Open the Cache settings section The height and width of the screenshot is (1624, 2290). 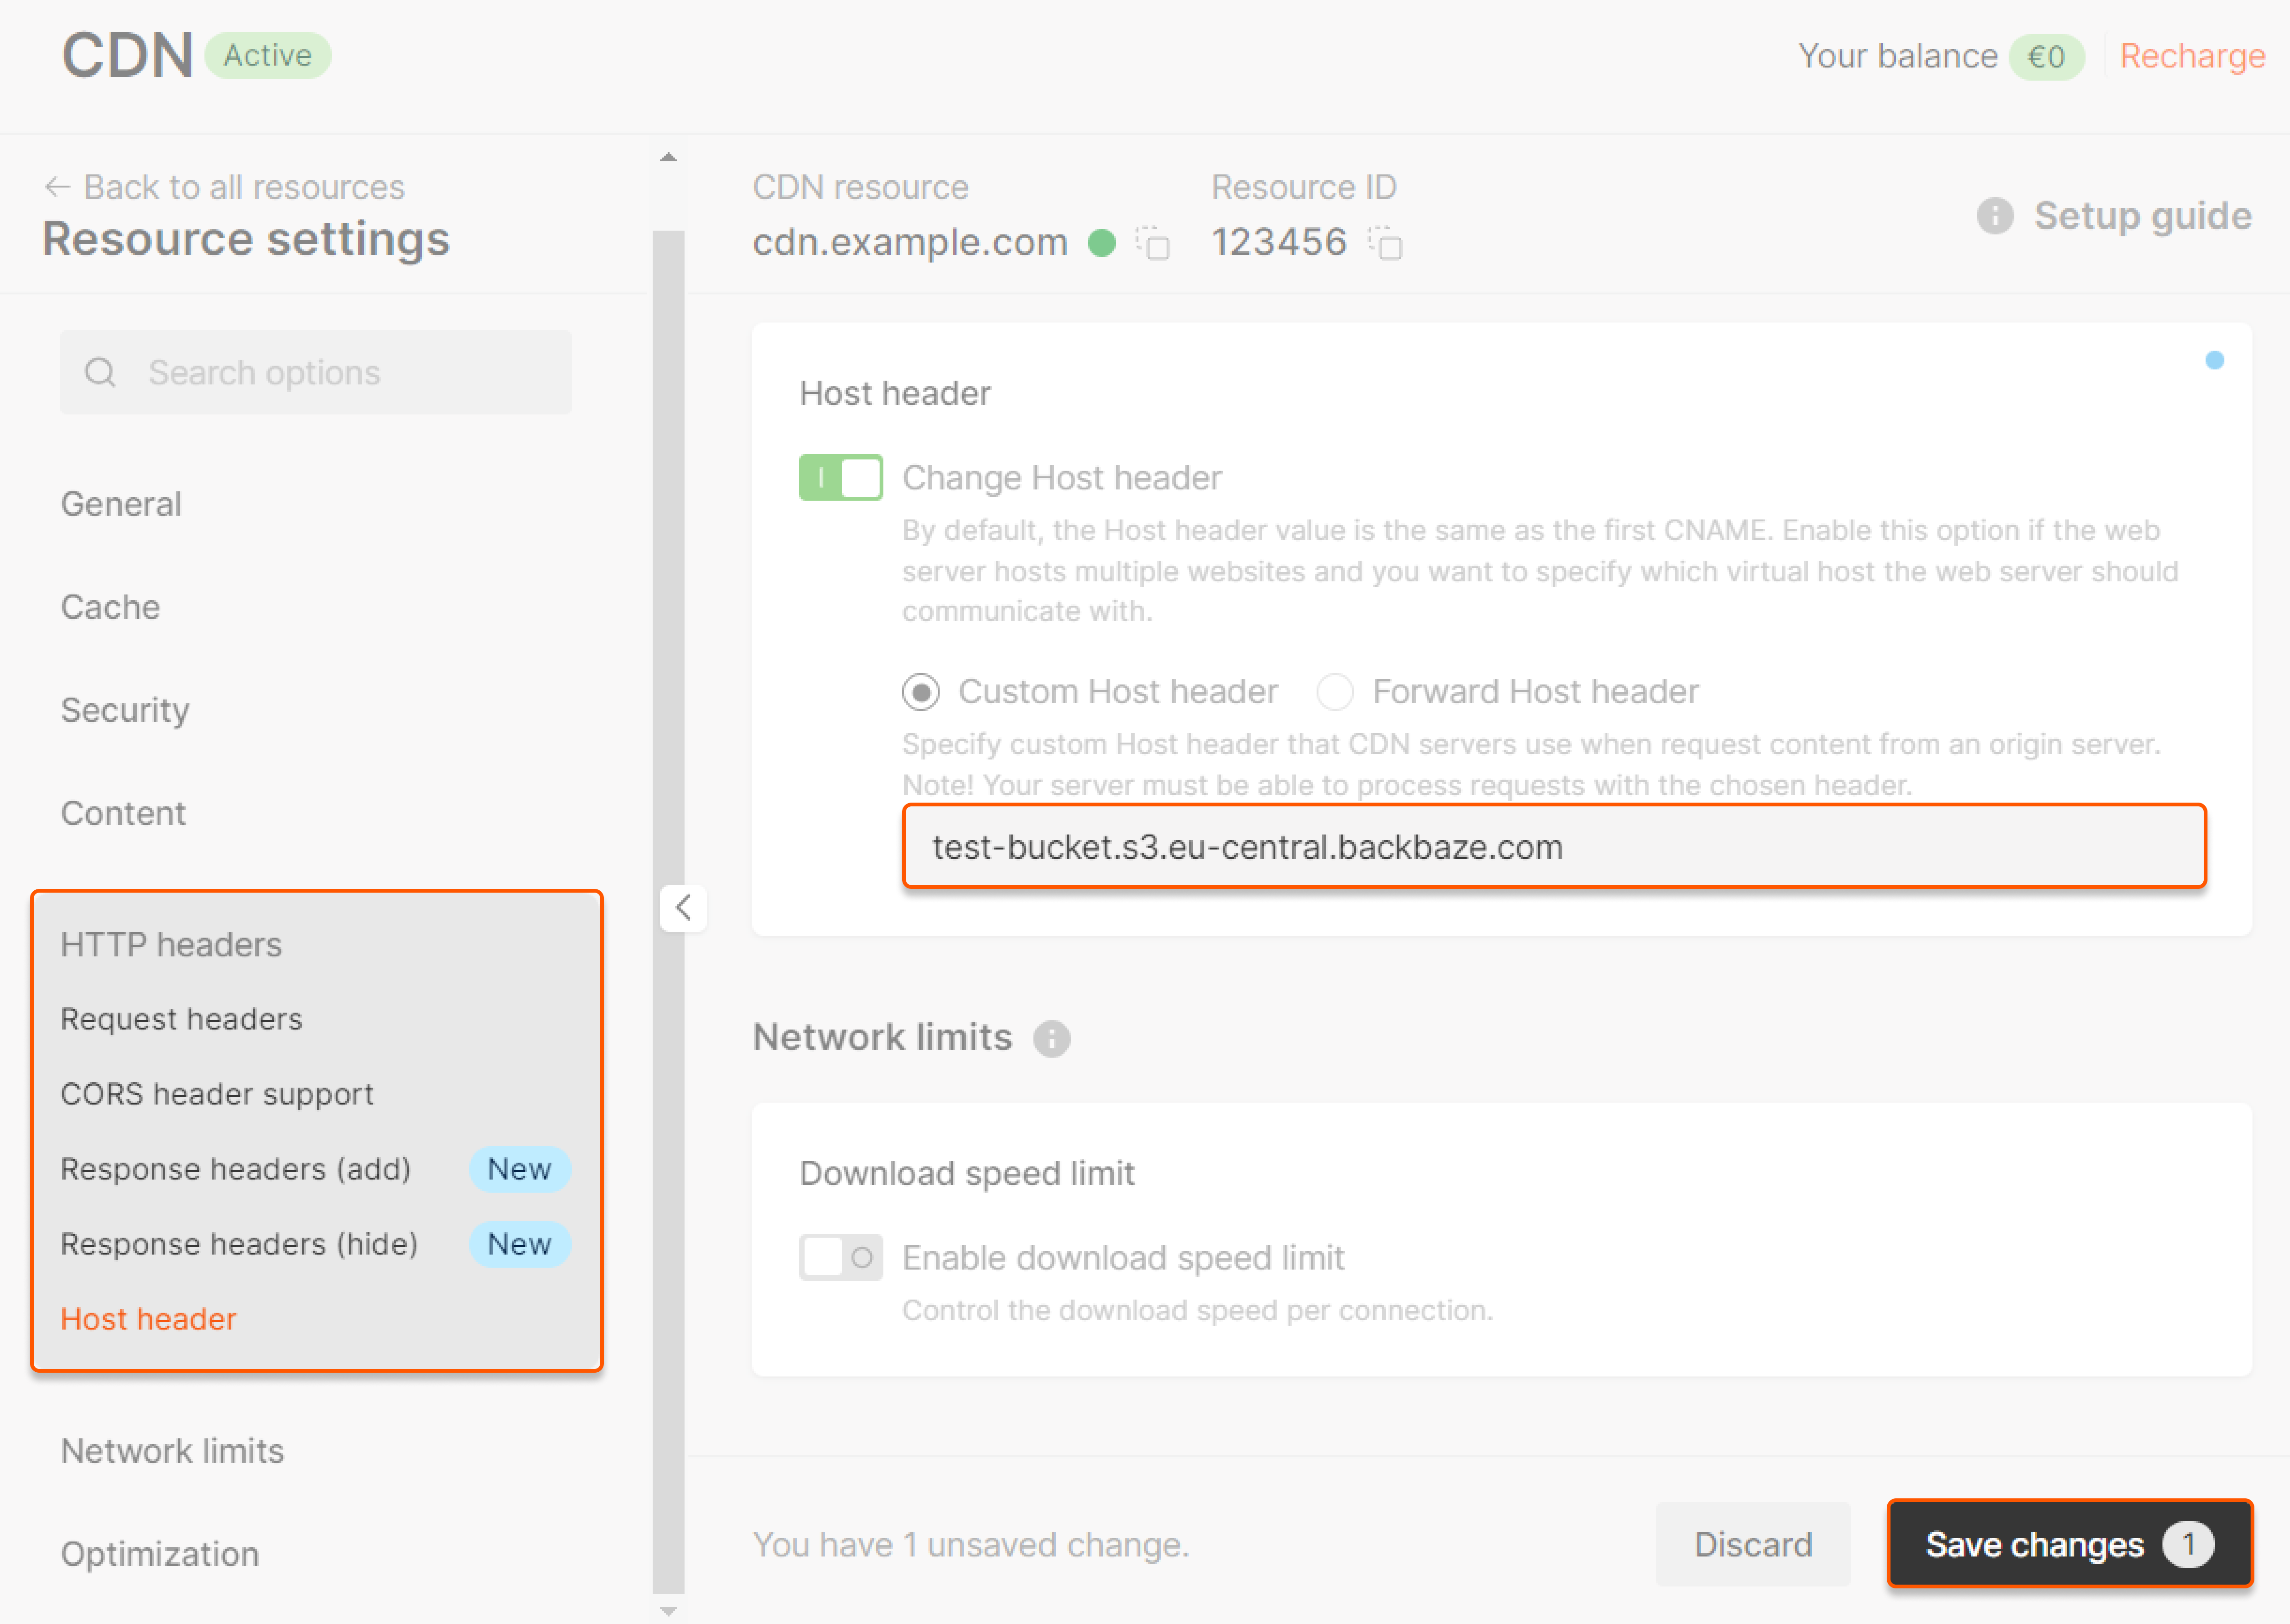point(110,607)
